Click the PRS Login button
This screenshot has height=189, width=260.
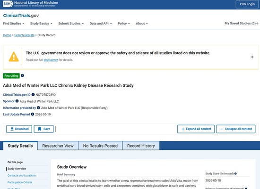click(247, 4)
